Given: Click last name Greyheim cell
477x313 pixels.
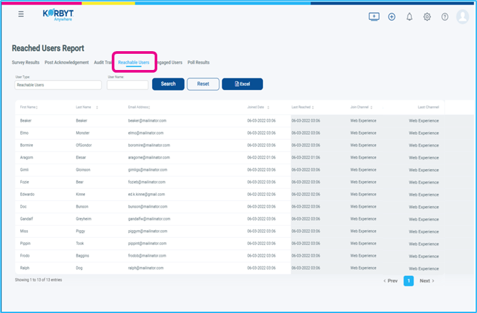Looking at the screenshot, I should pos(83,218).
